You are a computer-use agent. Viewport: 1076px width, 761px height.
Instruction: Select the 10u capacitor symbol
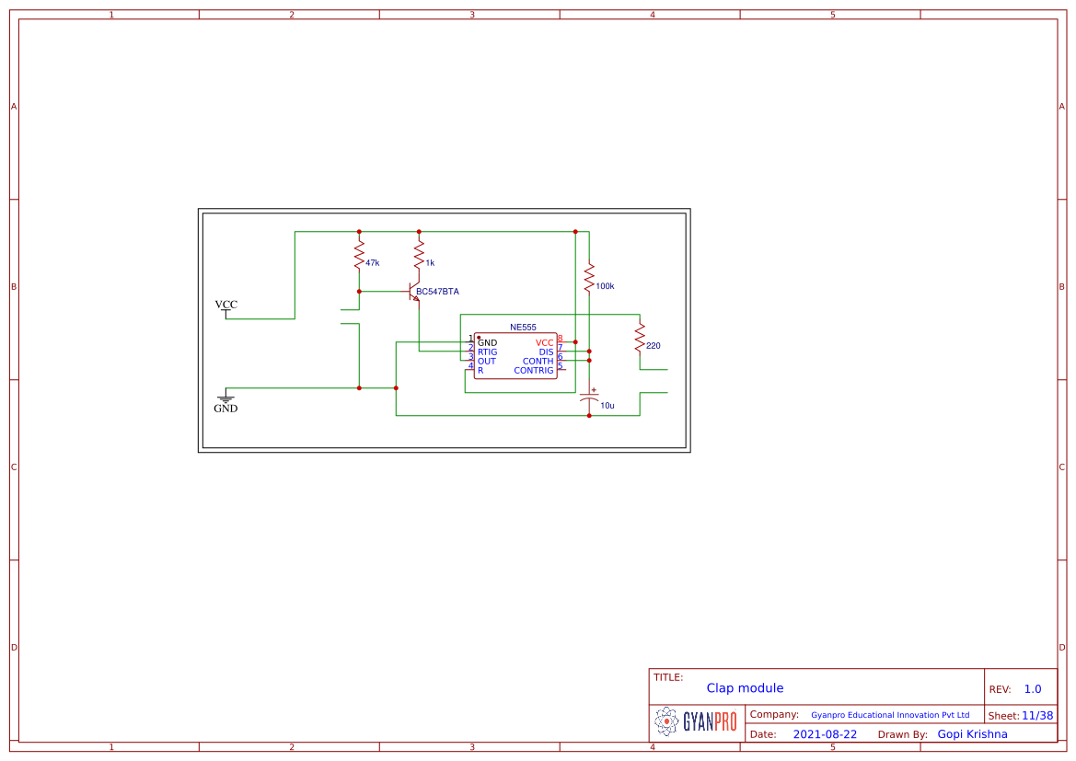[x=589, y=399]
